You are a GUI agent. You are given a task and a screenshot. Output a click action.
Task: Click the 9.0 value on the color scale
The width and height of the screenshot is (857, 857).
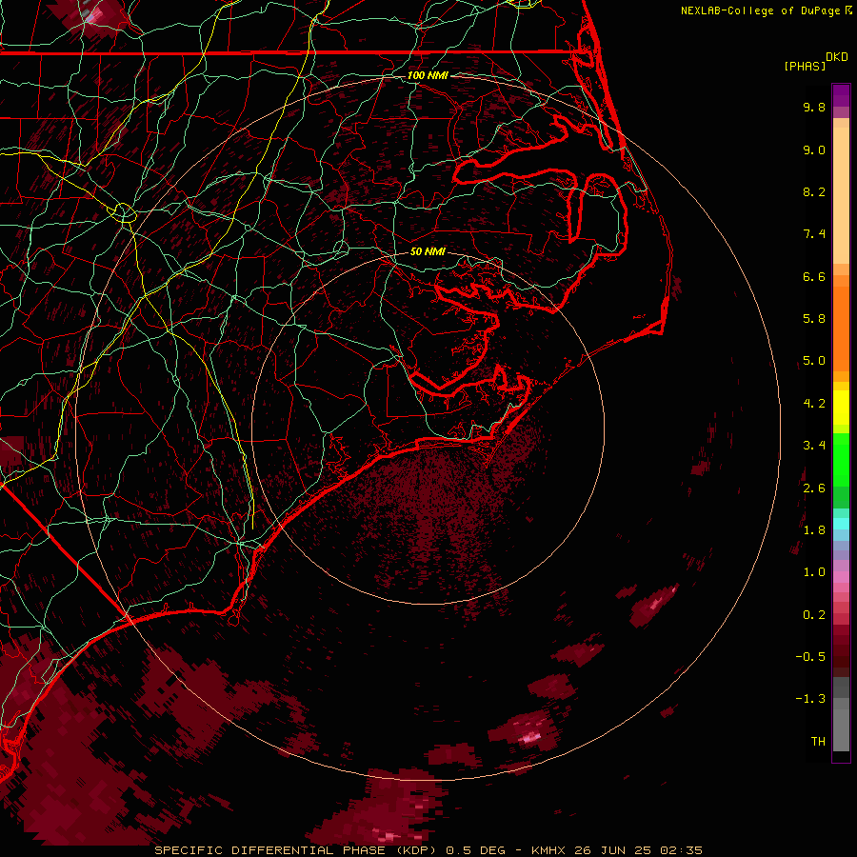[x=814, y=149]
